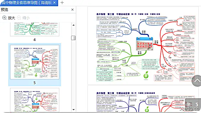Click the page number label 5

point(34,83)
